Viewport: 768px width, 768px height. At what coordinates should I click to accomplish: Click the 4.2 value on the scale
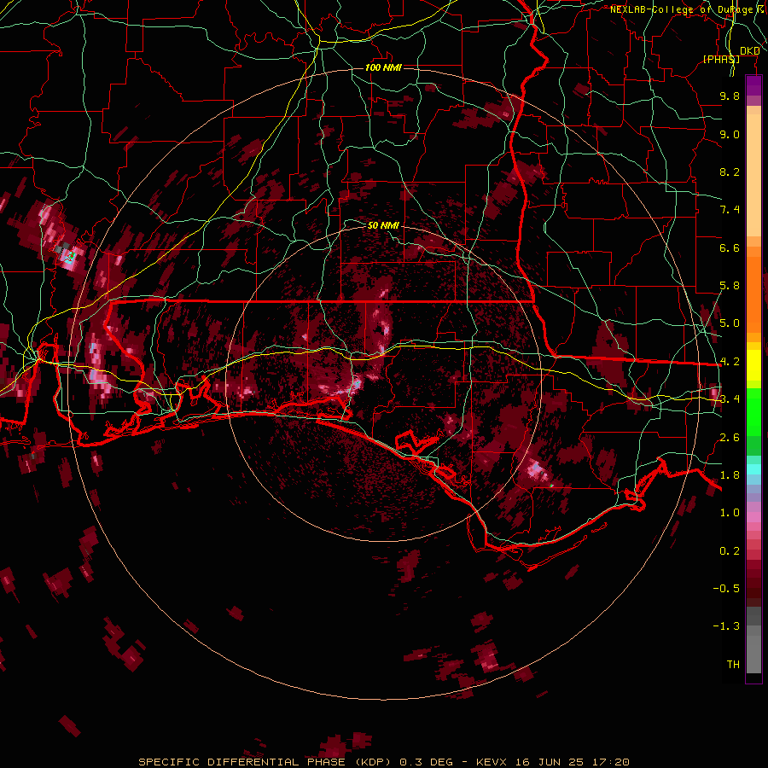click(x=730, y=362)
